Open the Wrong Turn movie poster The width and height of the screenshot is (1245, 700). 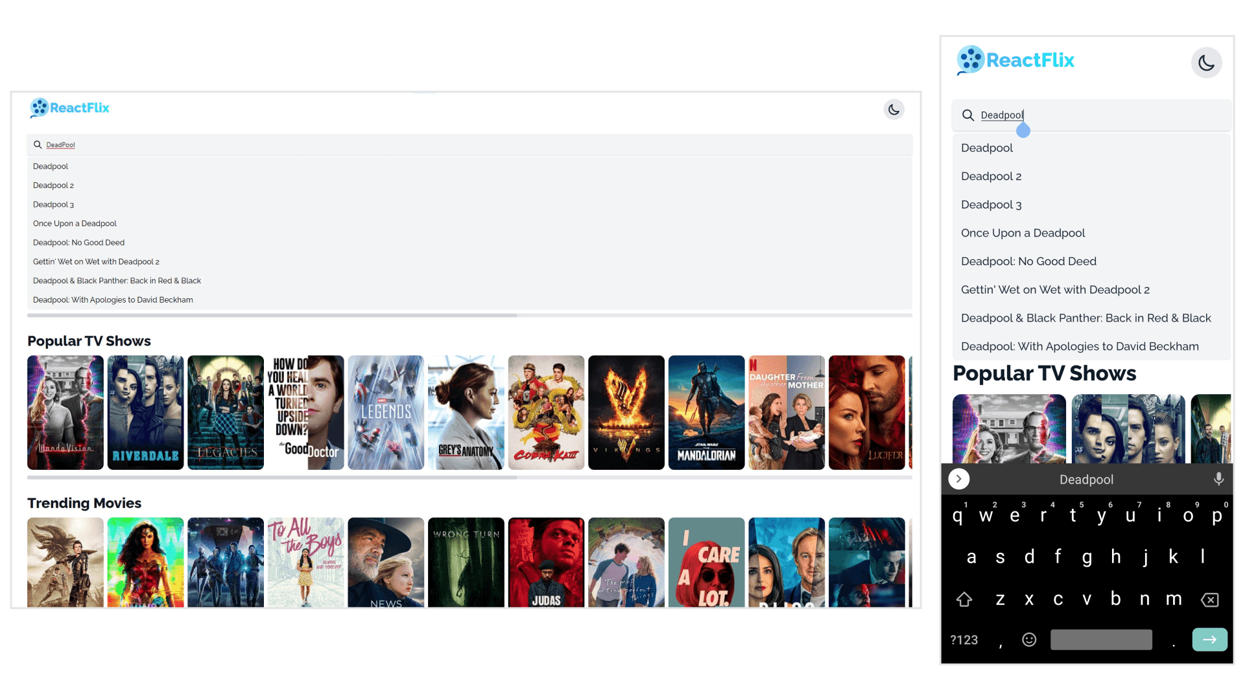466,562
